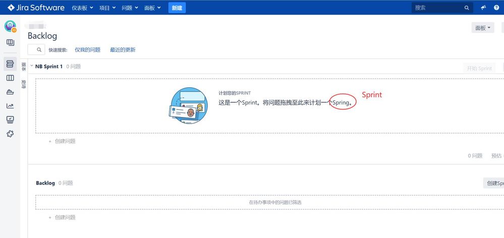504x238 pixels.
Task: Open the 项目 dropdown menu
Action: pos(107,8)
